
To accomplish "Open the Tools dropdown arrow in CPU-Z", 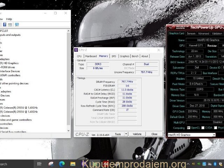I will pos(125,134).
